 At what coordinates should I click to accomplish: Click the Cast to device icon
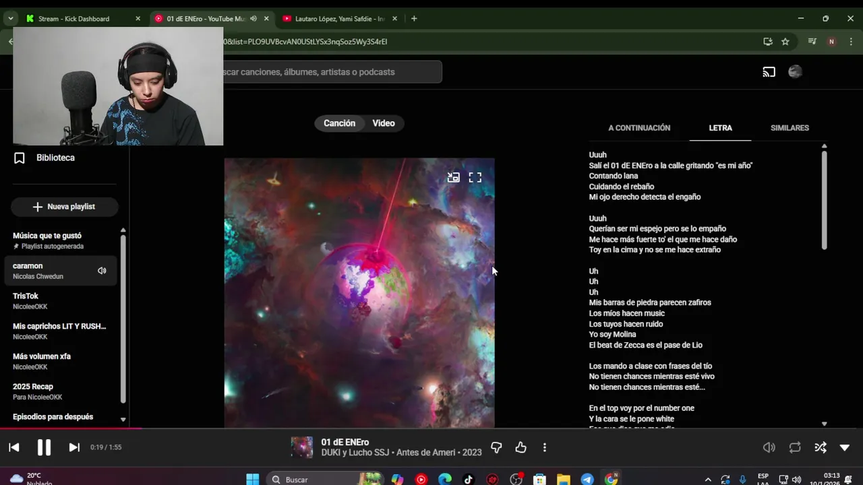tap(769, 72)
